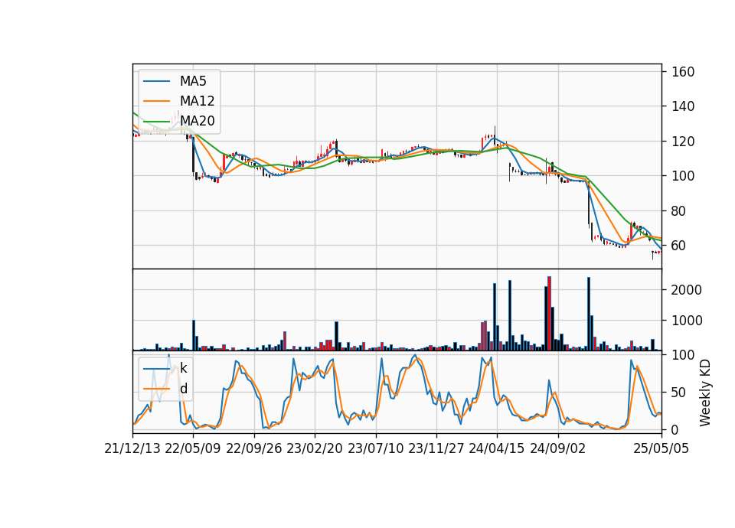This screenshot has width=735, height=528.
Task: Click the 25/05/05 date label
Action: pos(661,448)
